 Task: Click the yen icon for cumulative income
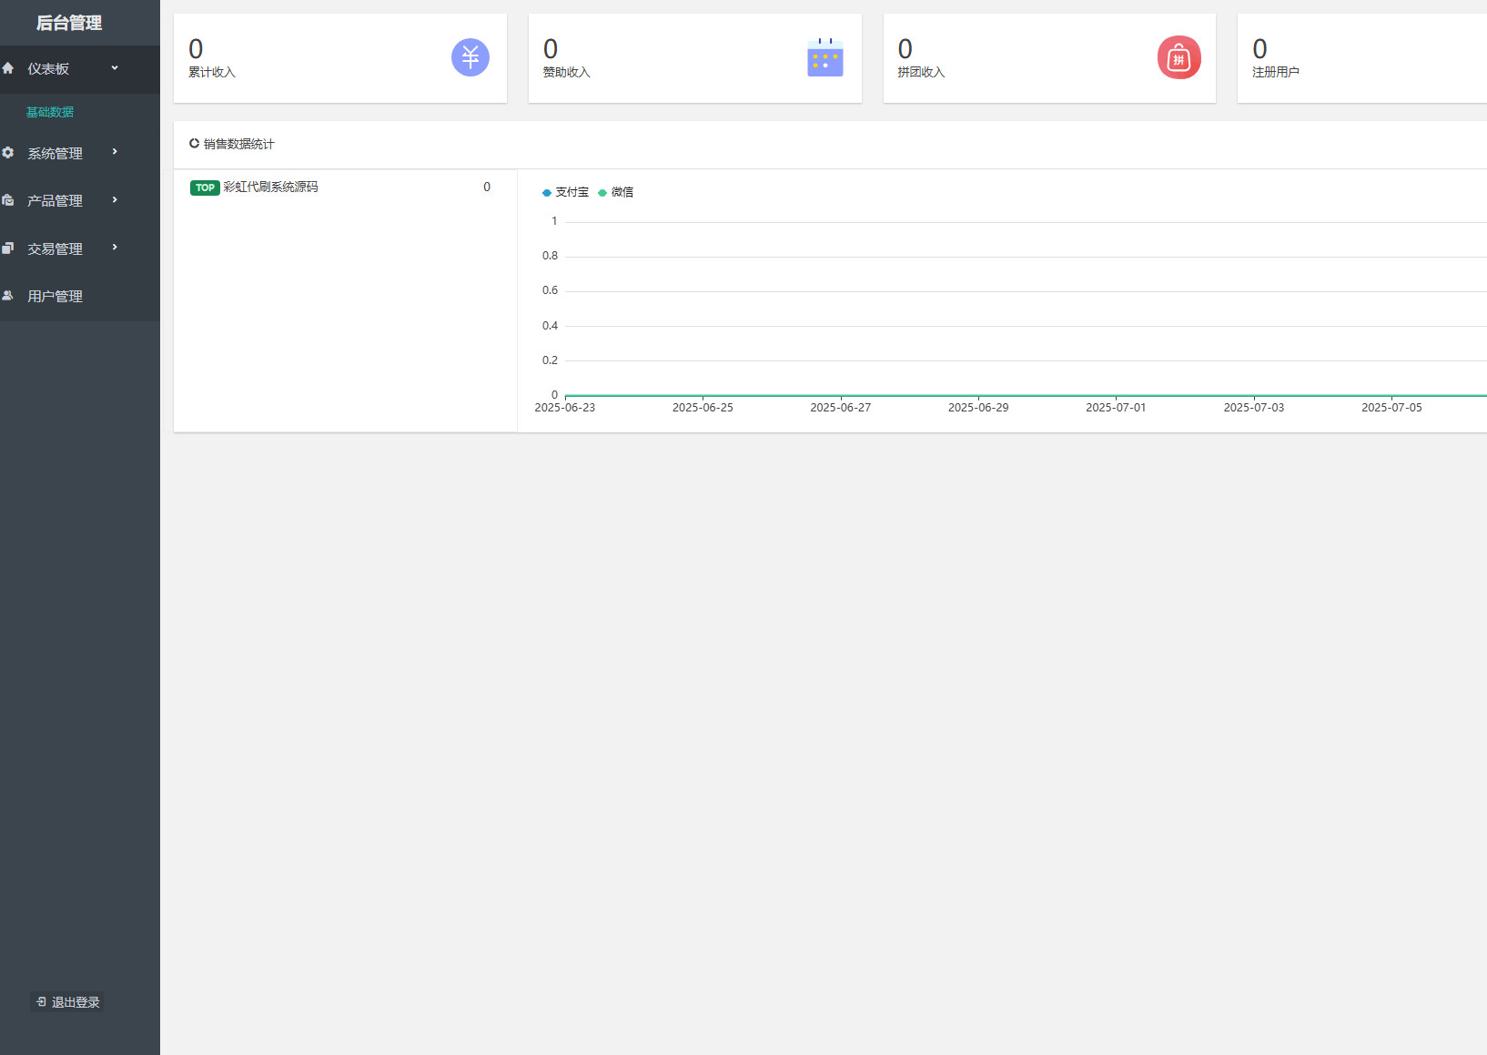point(470,57)
